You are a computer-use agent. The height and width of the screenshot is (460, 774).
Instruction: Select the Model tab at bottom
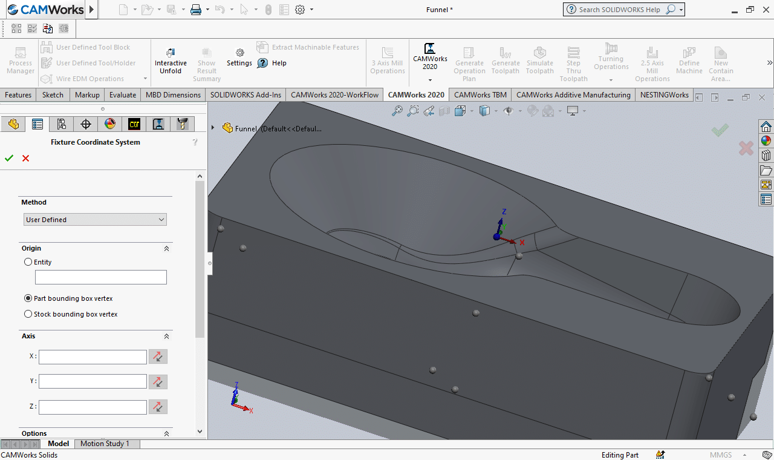[59, 444]
